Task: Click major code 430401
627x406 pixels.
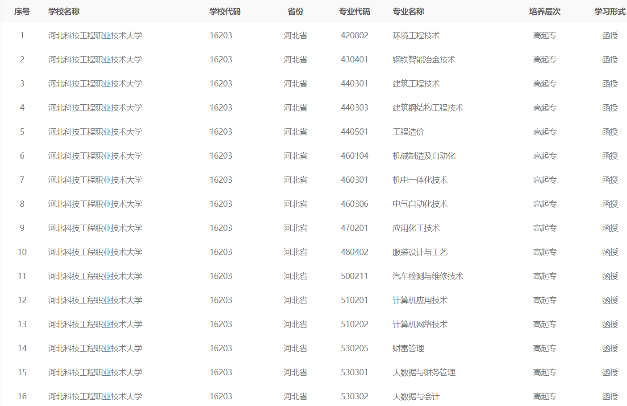Action: tap(355, 60)
